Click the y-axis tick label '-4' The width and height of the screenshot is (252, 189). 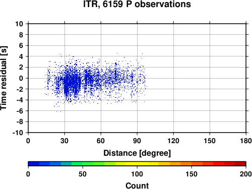(20, 100)
